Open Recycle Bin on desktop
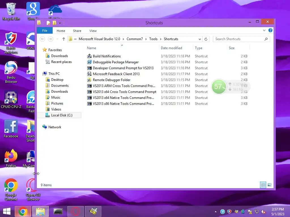Image resolution: width=290 pixels, height=217 pixels. click(11, 11)
